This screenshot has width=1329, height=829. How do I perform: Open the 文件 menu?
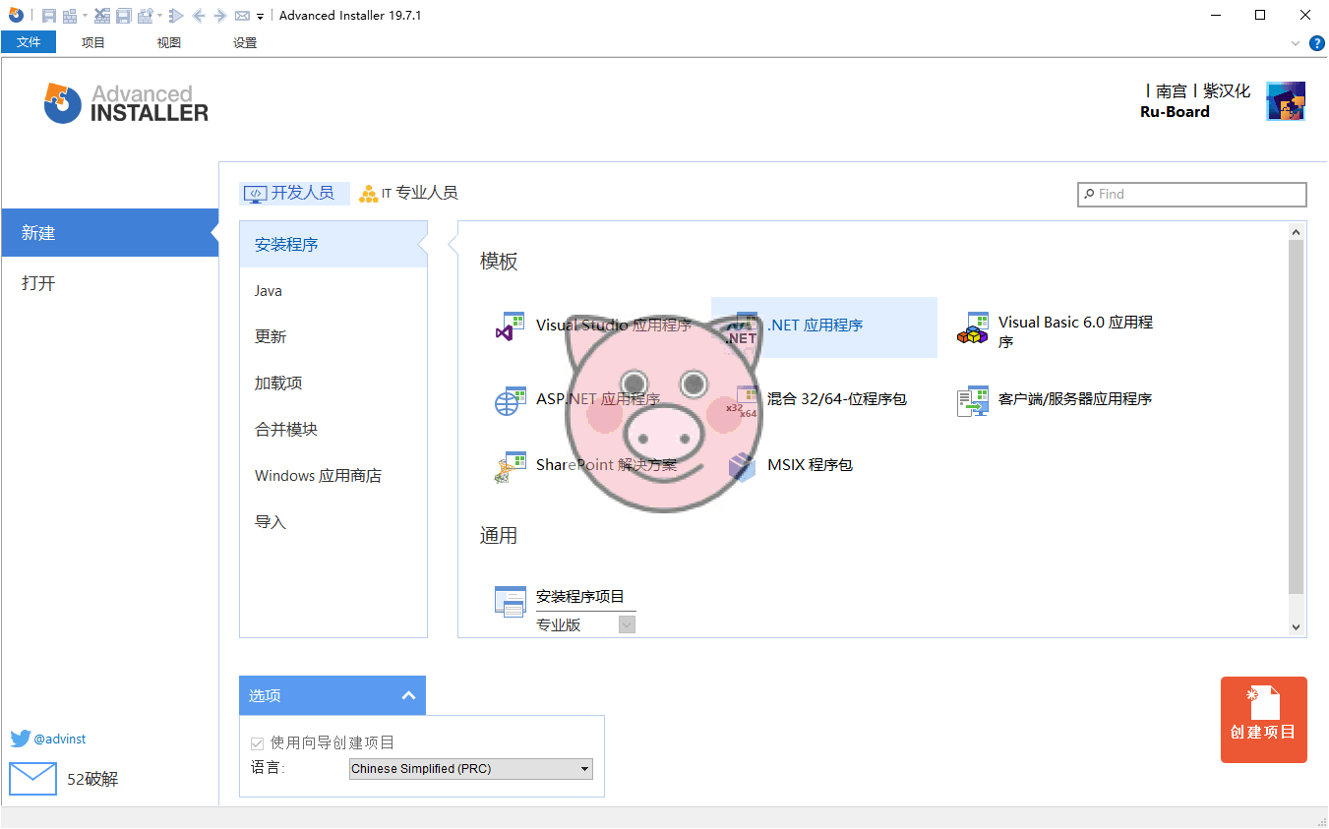tap(29, 42)
